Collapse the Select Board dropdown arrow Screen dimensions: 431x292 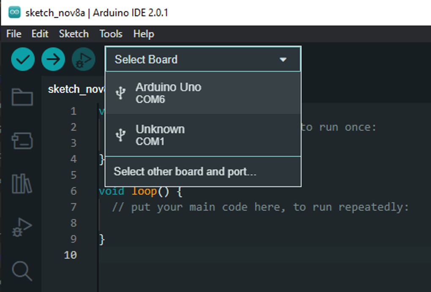(283, 60)
